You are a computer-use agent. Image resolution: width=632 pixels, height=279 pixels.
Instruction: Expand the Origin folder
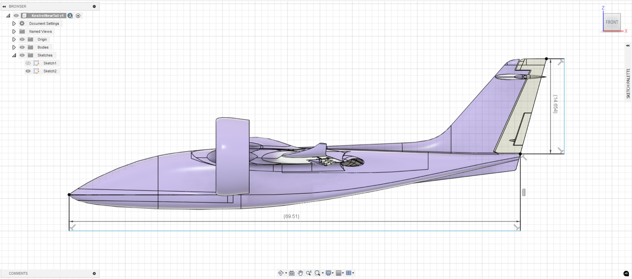[14, 40]
